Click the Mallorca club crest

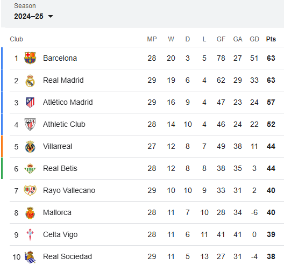pos(30,213)
